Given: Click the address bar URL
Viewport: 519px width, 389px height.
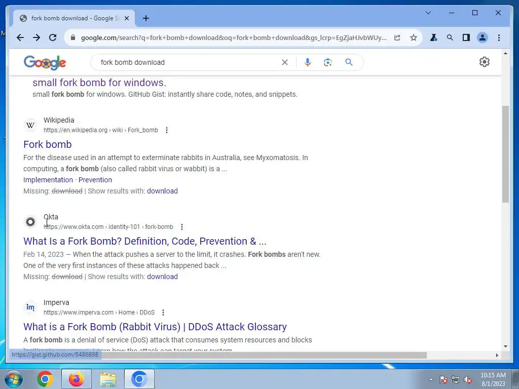Looking at the screenshot, I should point(233,37).
